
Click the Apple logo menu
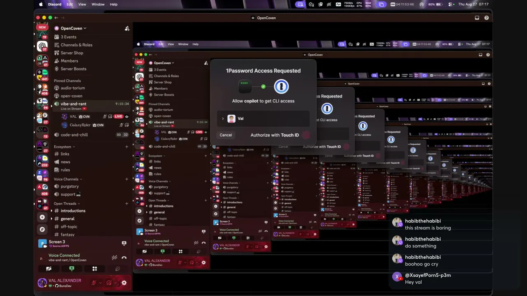(x=41, y=4)
